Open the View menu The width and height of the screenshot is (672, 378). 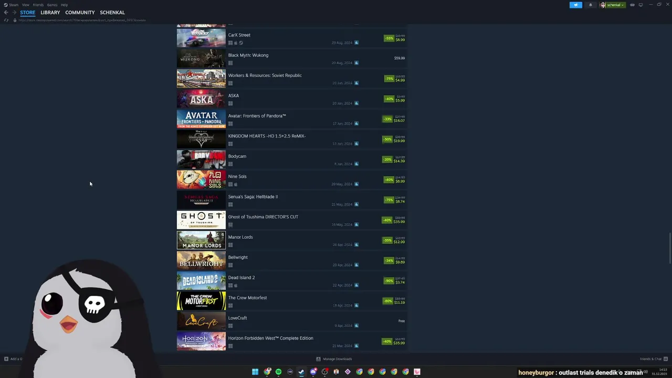pos(25,5)
